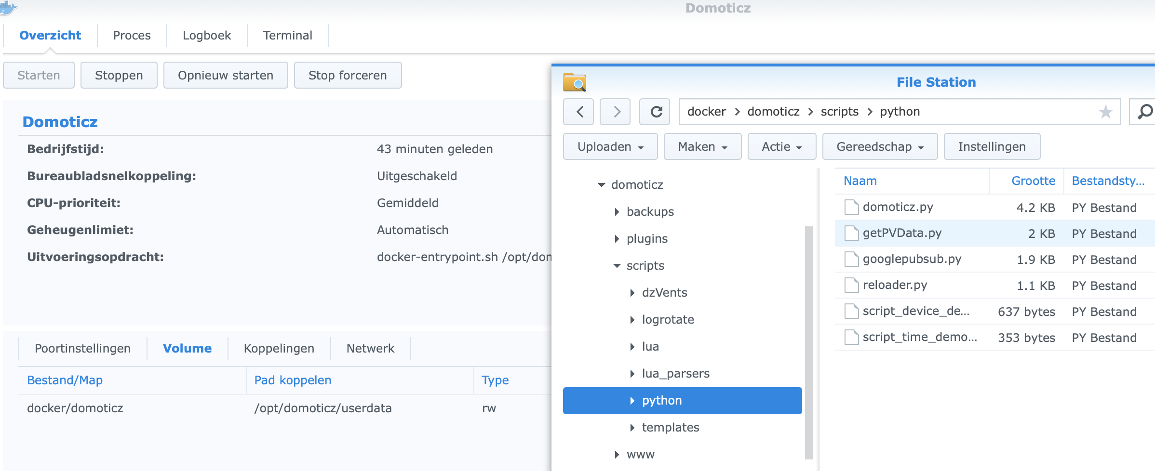This screenshot has height=471, width=1155.
Task: Click the script_device_de... file icon
Action: 851,311
